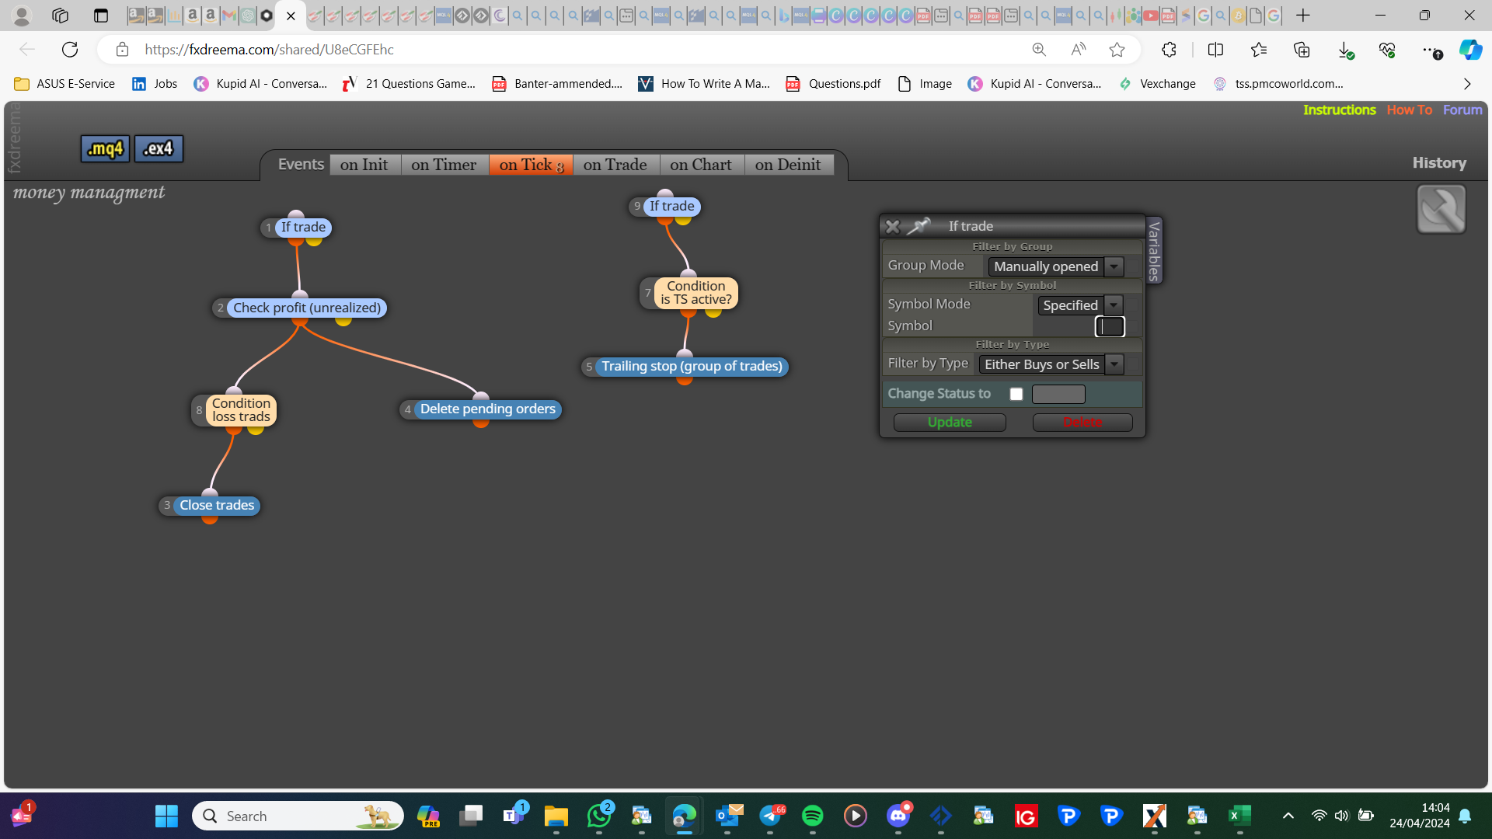Image resolution: width=1492 pixels, height=839 pixels.
Task: Zoom icon in the address bar
Action: coord(1039,50)
